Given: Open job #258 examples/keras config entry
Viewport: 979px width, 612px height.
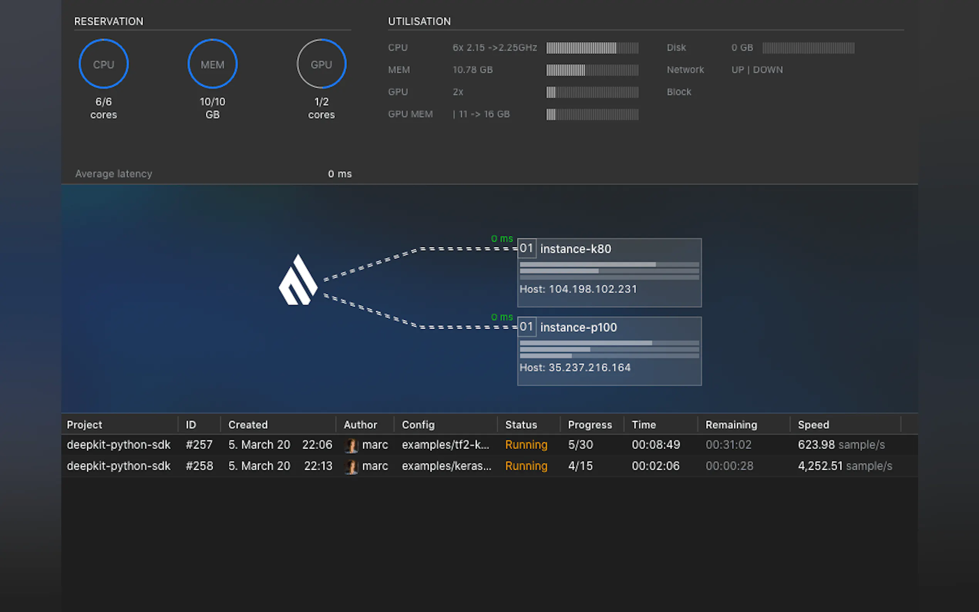Looking at the screenshot, I should 446,466.
